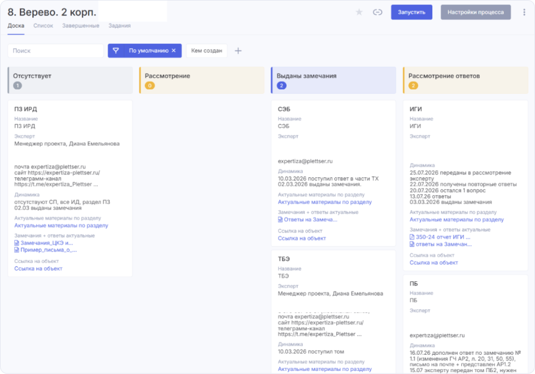Open file icon of 'Ответы на Замеча...'
This screenshot has width=535, height=374.
(280, 219)
